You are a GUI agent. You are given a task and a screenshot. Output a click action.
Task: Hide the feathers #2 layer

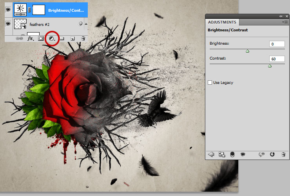click(8, 24)
